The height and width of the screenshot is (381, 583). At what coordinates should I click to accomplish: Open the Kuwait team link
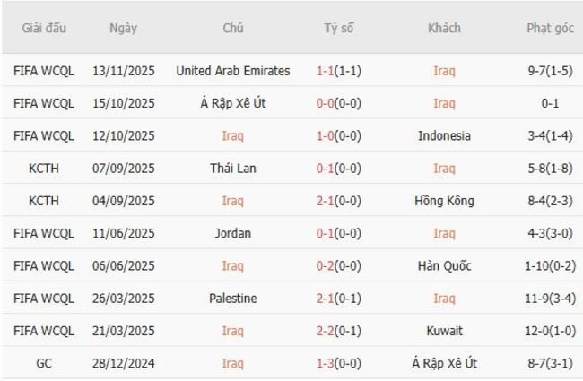pos(444,331)
